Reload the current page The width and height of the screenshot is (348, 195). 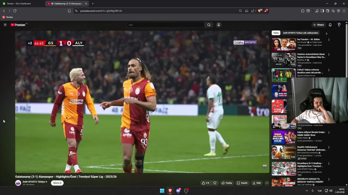tap(15, 11)
